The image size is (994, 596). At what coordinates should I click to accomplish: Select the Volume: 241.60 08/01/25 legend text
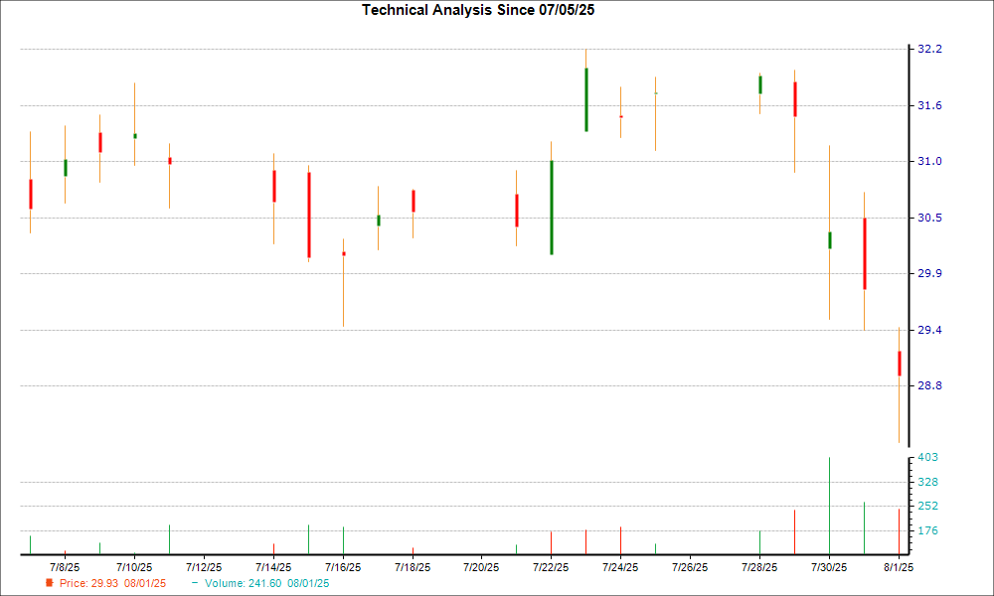(x=266, y=583)
